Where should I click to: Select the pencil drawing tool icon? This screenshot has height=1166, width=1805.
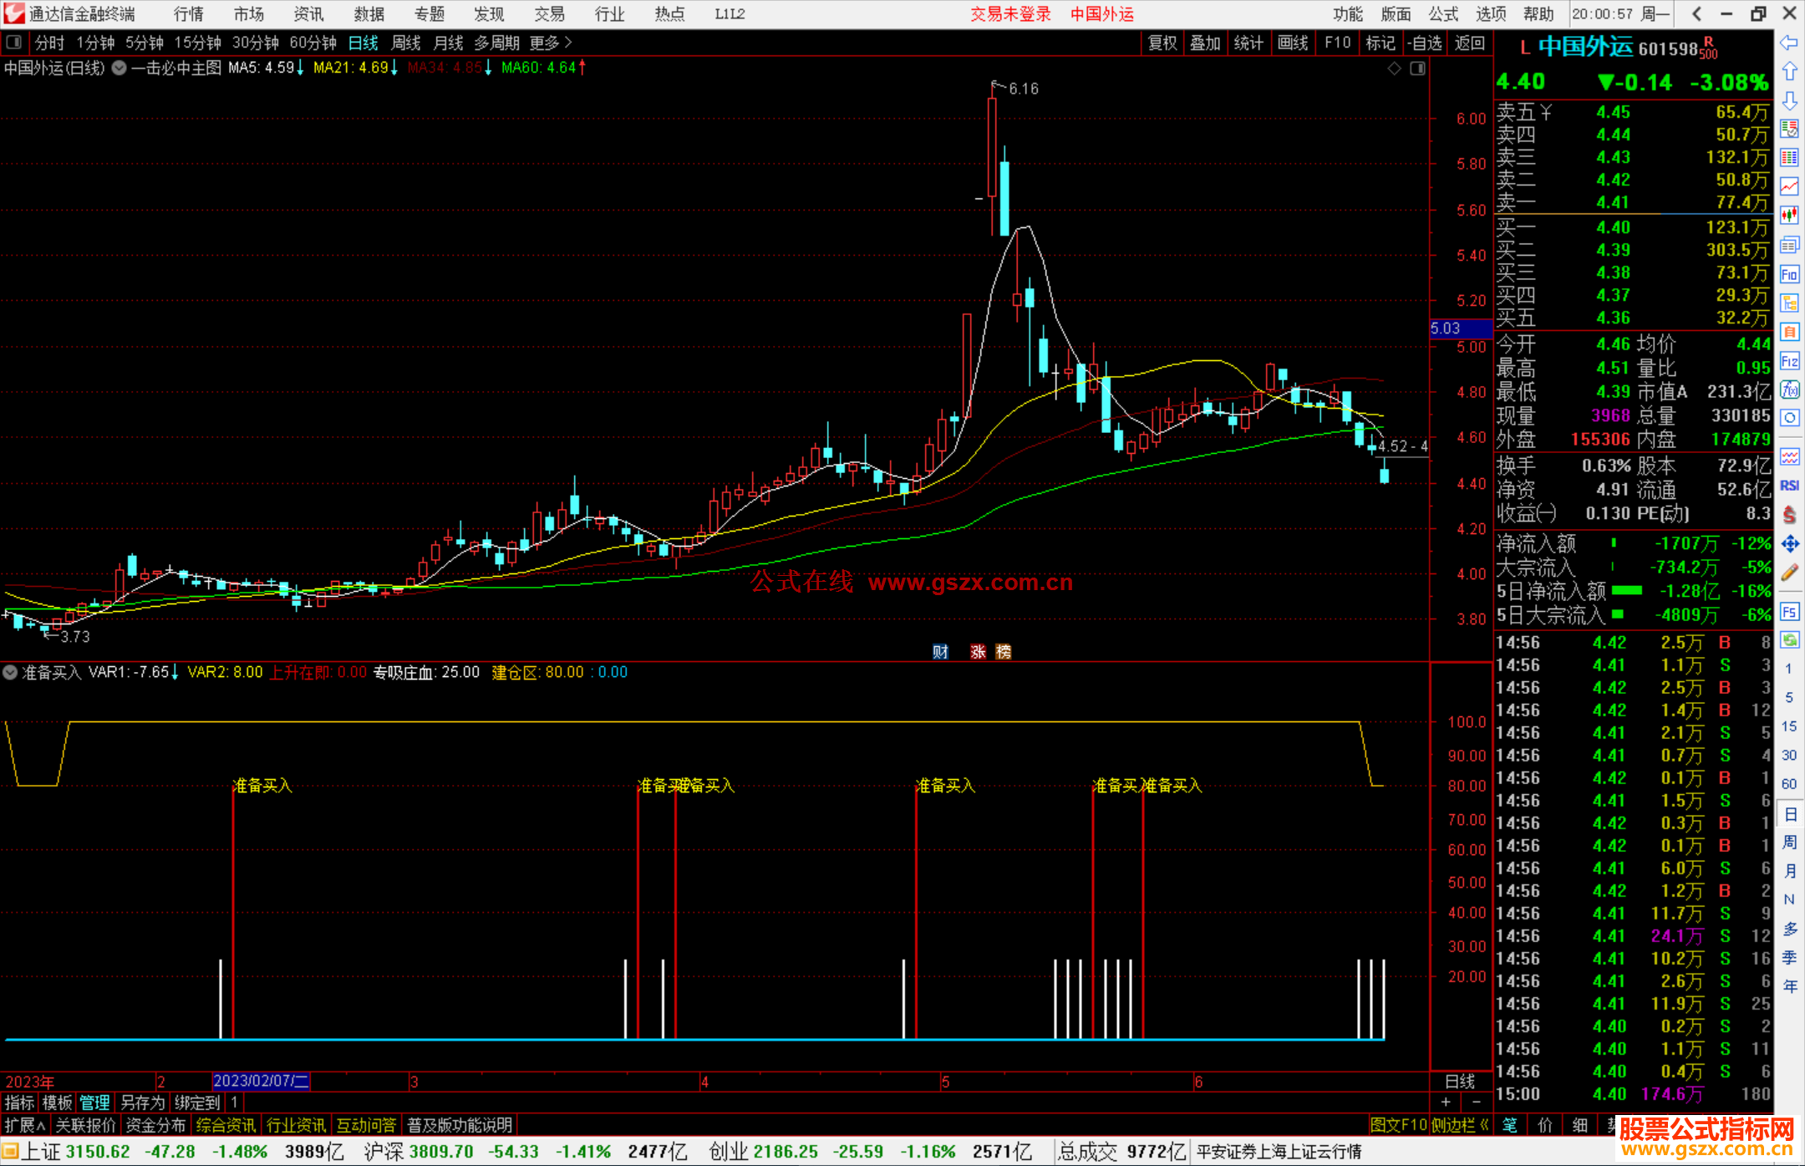pyautogui.click(x=1789, y=573)
